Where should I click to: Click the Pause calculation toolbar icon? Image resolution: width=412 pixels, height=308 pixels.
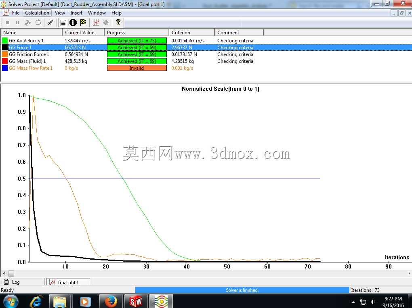18,23
